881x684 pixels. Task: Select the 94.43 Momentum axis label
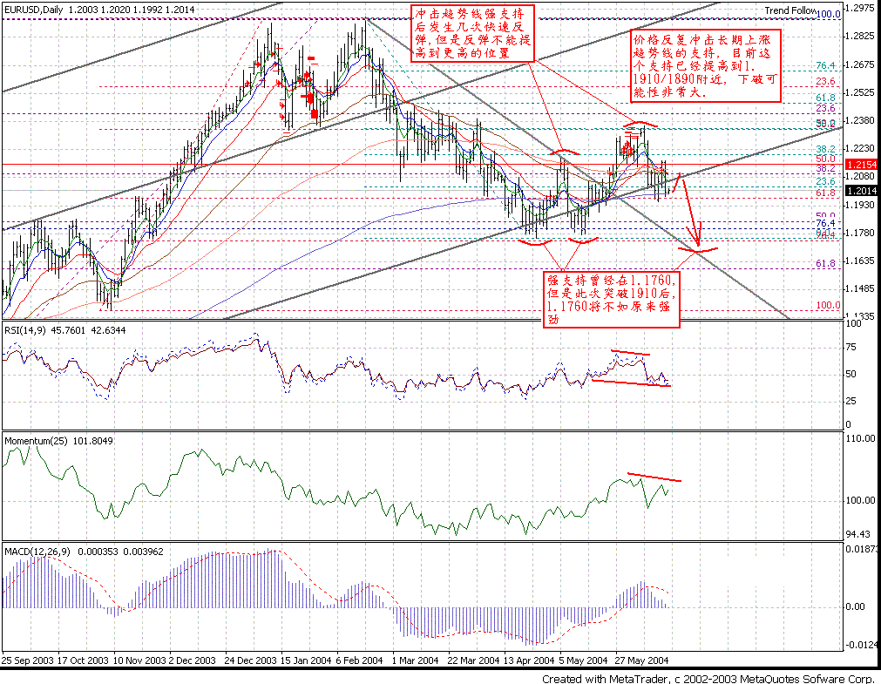858,534
